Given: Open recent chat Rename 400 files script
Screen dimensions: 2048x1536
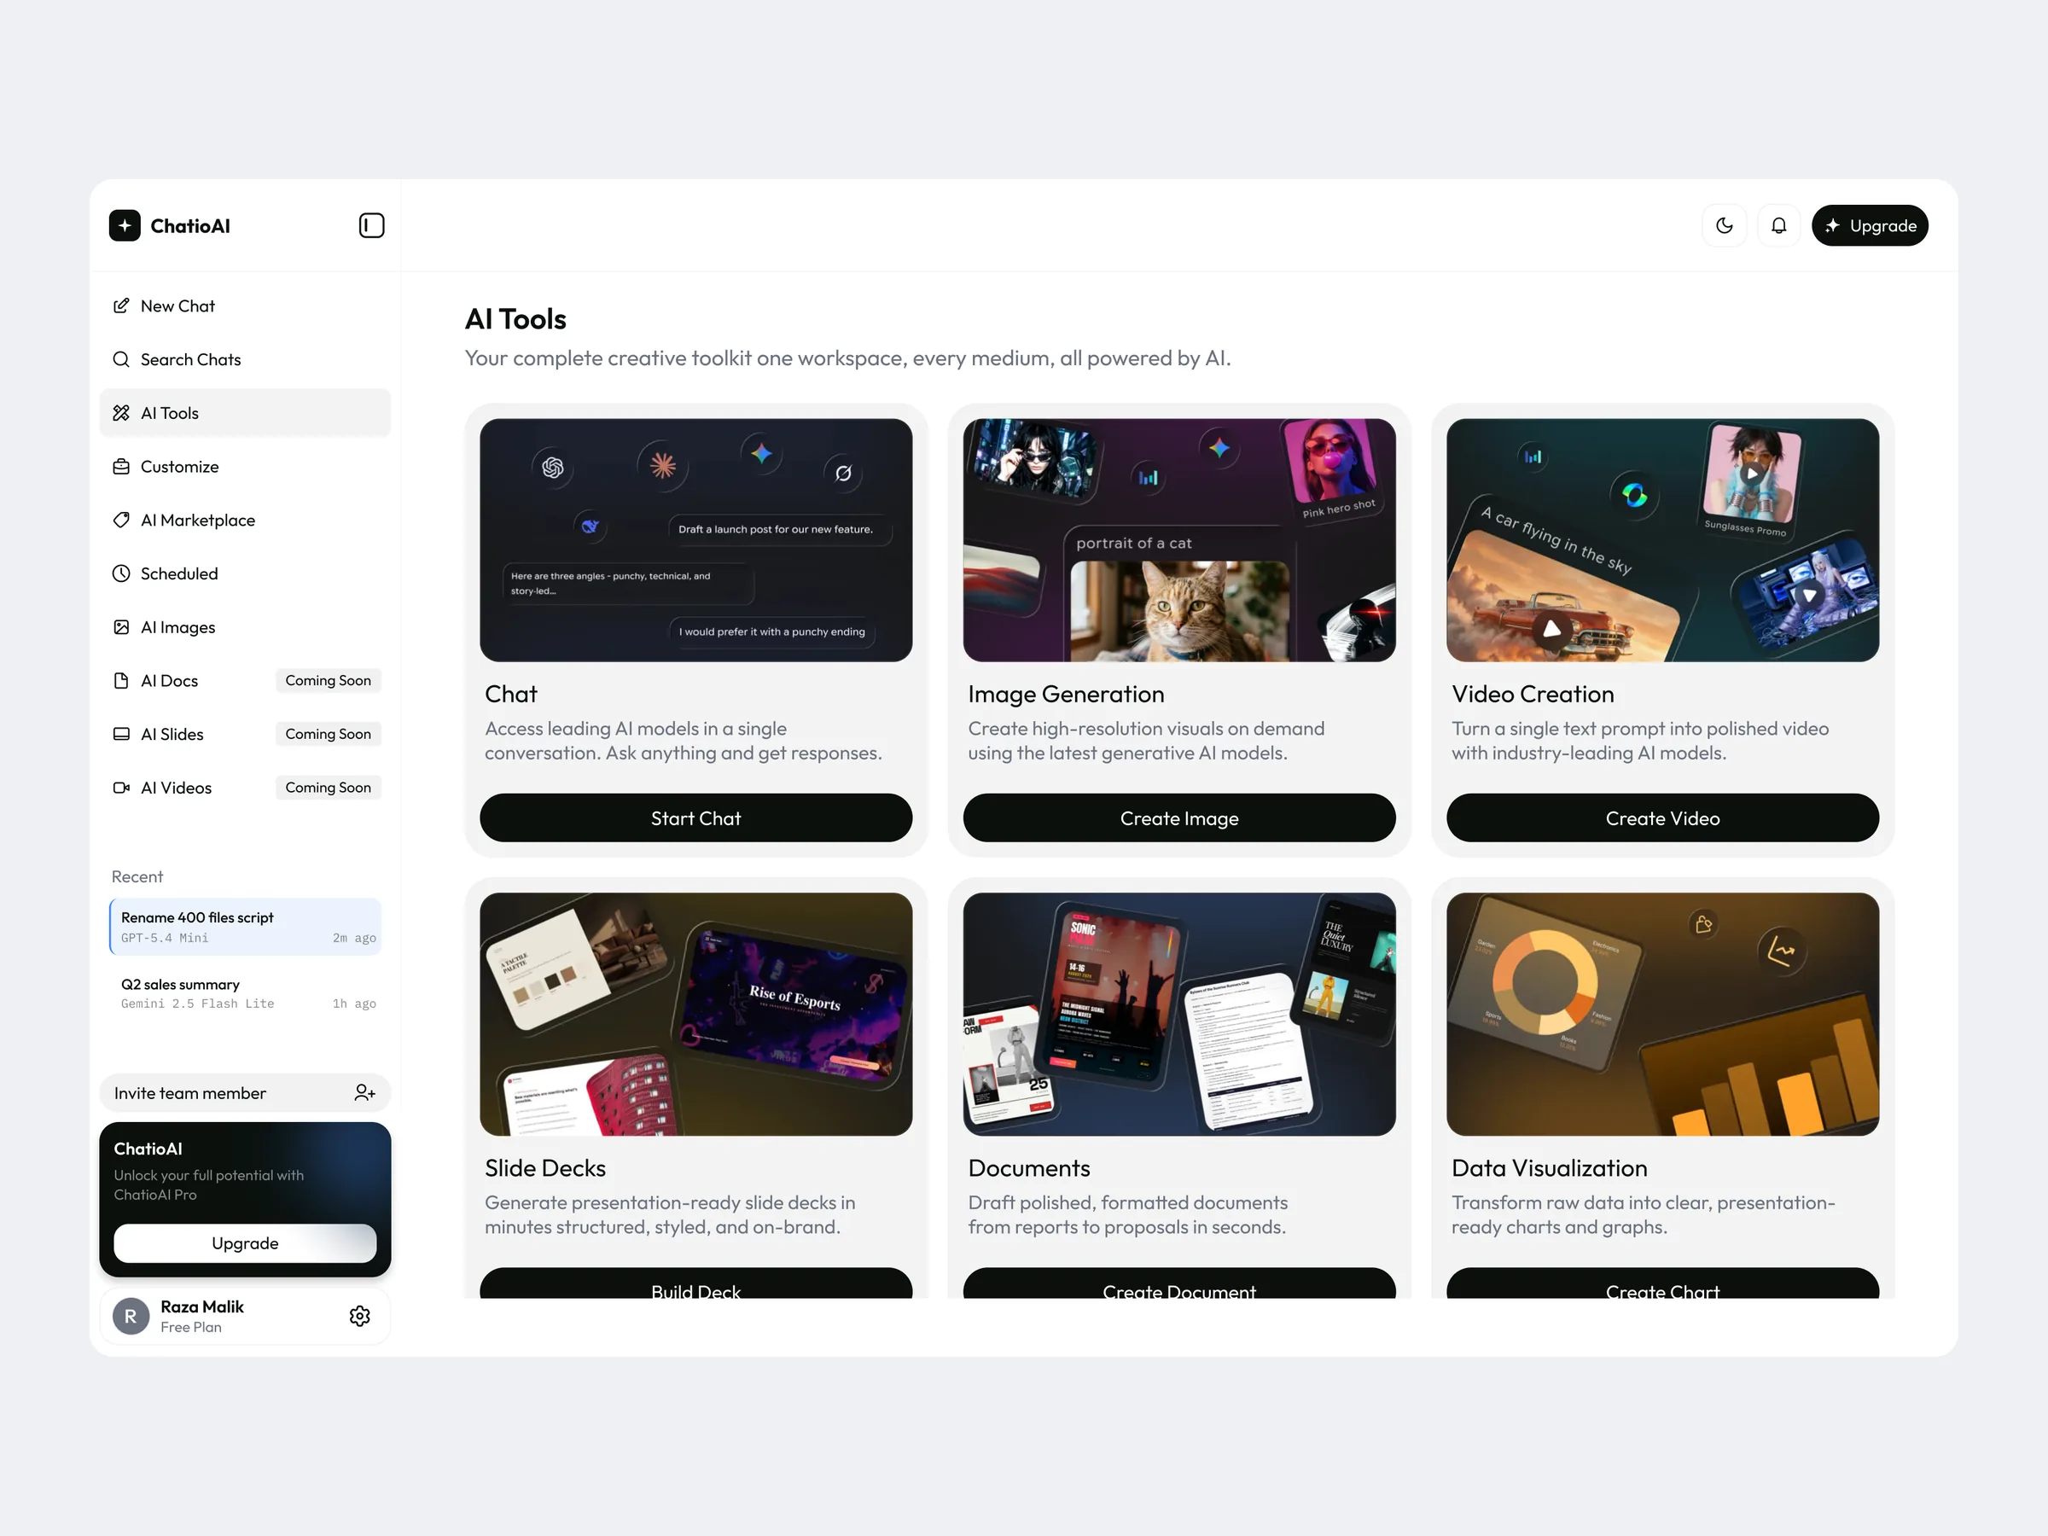Looking at the screenshot, I should [246, 927].
